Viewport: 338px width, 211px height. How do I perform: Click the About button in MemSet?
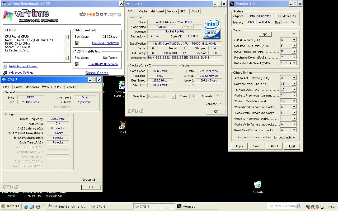coord(274,146)
